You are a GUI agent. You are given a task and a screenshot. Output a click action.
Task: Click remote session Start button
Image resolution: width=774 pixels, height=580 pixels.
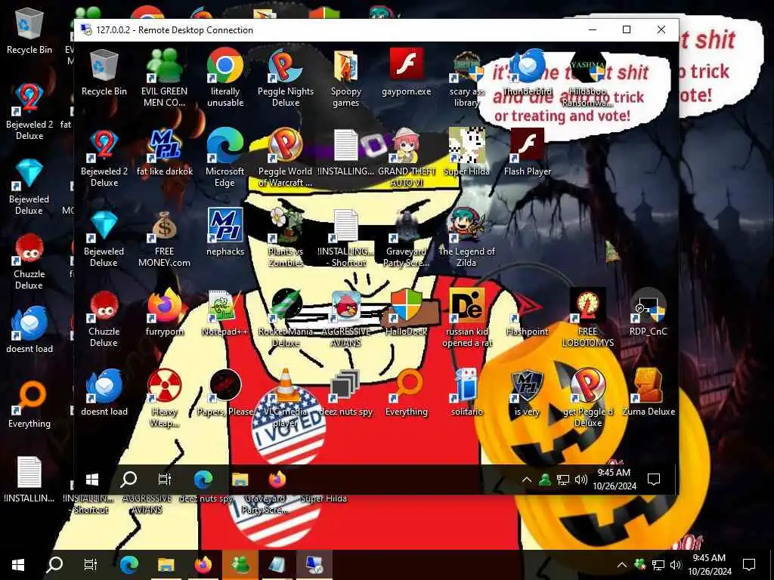click(92, 480)
